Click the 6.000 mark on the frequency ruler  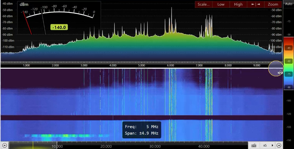[x=170, y=65]
